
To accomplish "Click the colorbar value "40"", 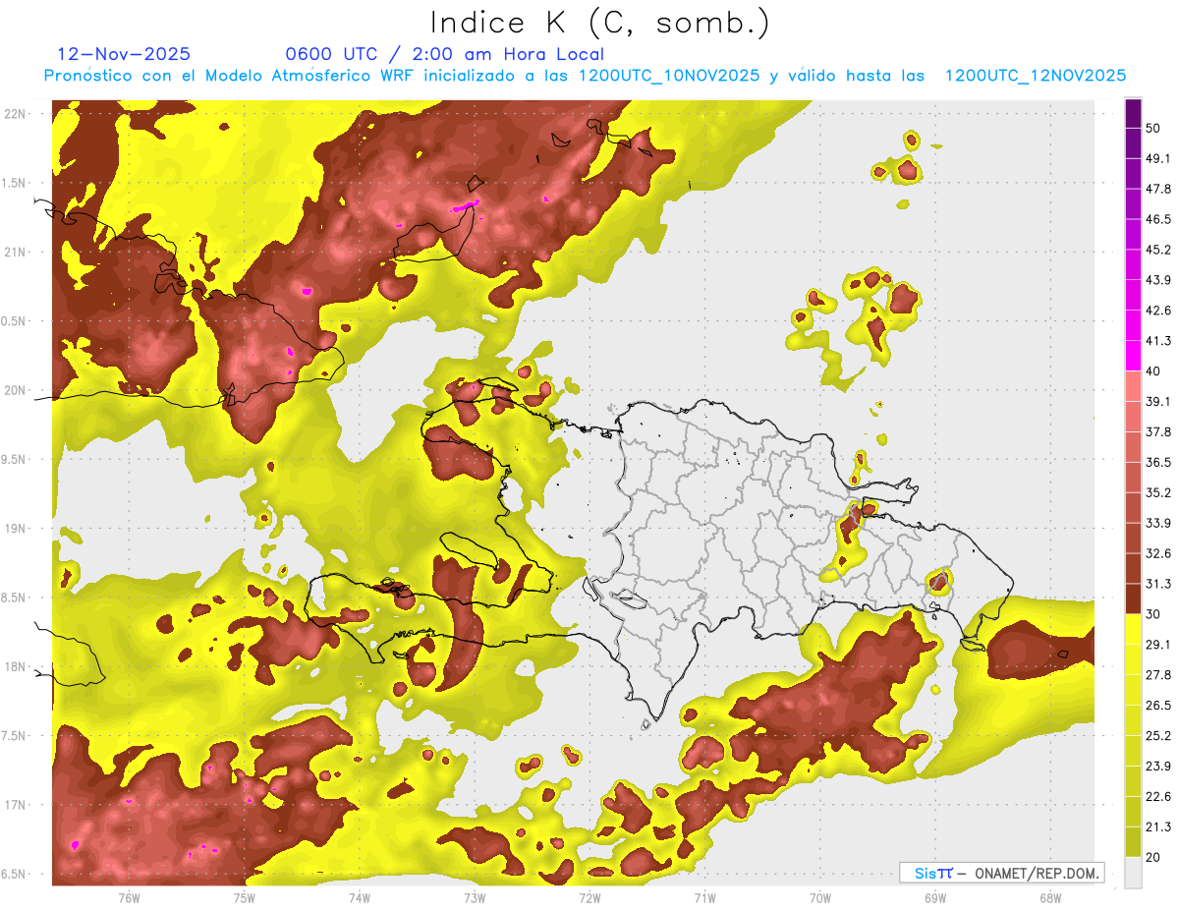I will 1152,371.
